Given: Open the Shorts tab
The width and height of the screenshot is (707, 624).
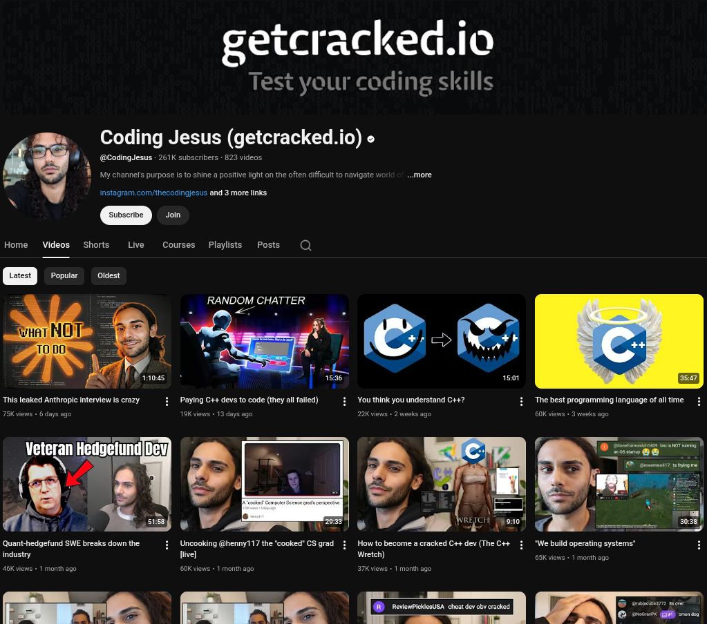Looking at the screenshot, I should coord(96,244).
